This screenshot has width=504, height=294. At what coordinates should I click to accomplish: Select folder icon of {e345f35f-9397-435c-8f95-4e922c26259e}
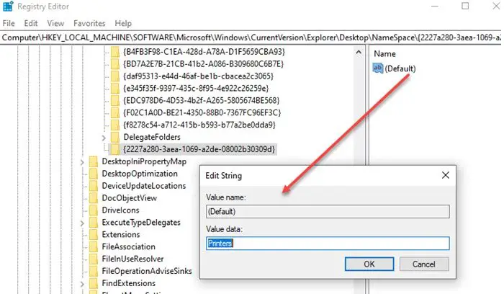click(x=114, y=89)
